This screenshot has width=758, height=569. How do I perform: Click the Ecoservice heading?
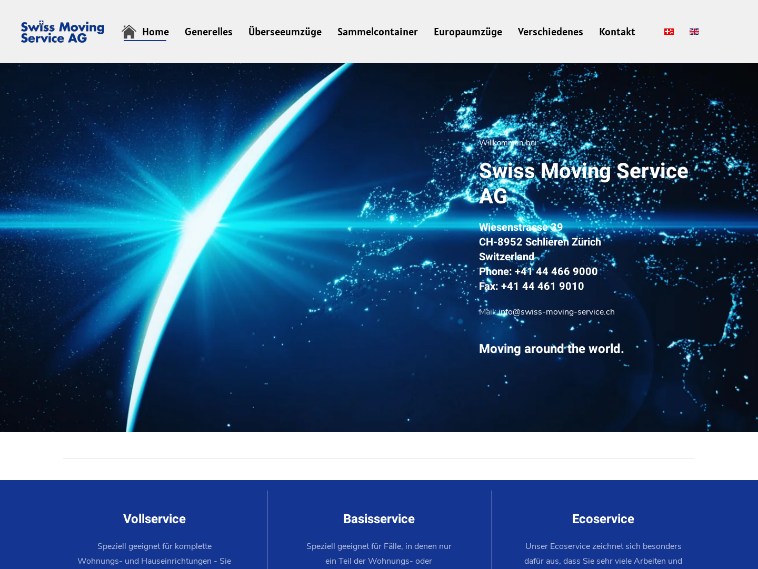click(x=603, y=519)
